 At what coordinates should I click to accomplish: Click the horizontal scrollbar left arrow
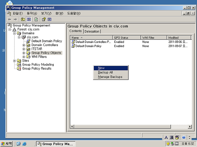72,127
